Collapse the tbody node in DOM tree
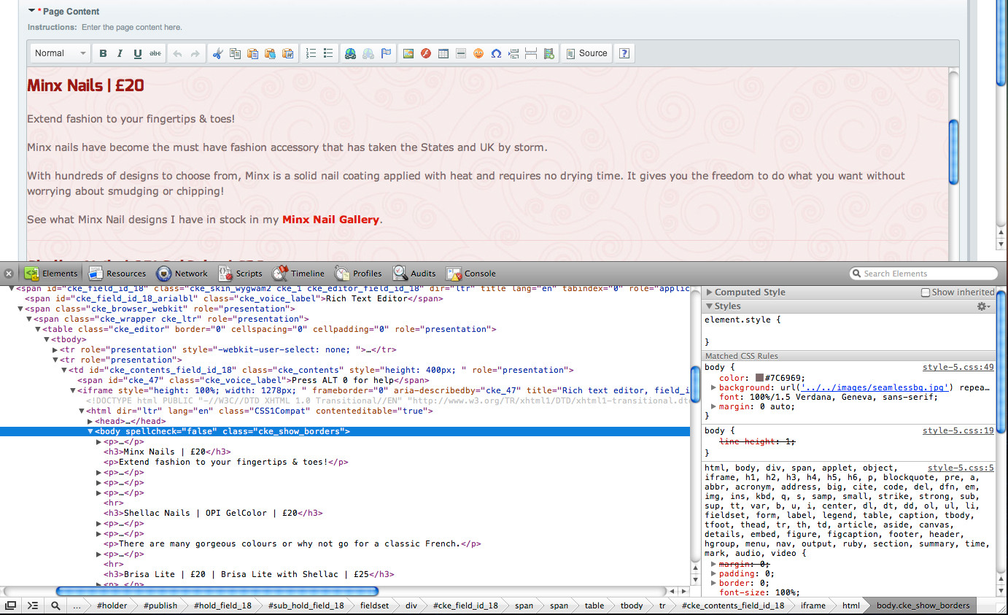 [47, 340]
